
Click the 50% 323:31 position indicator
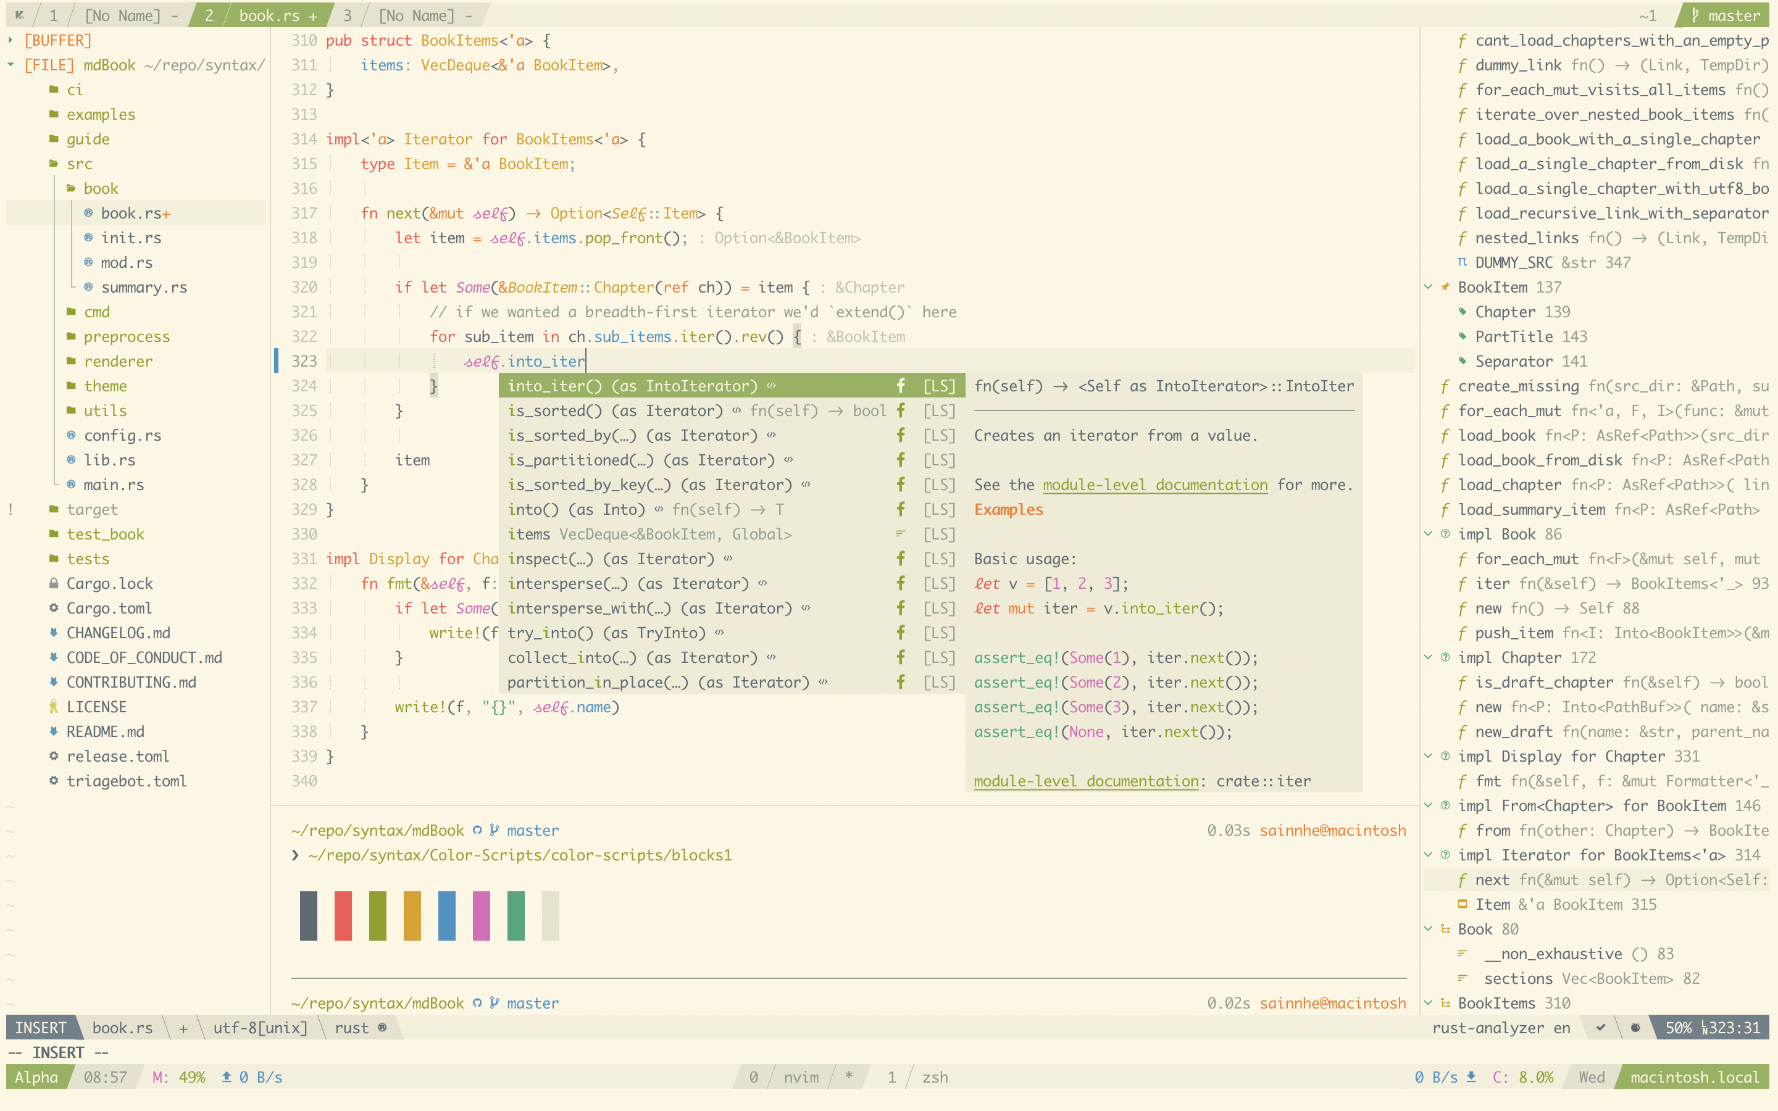coord(1712,1028)
